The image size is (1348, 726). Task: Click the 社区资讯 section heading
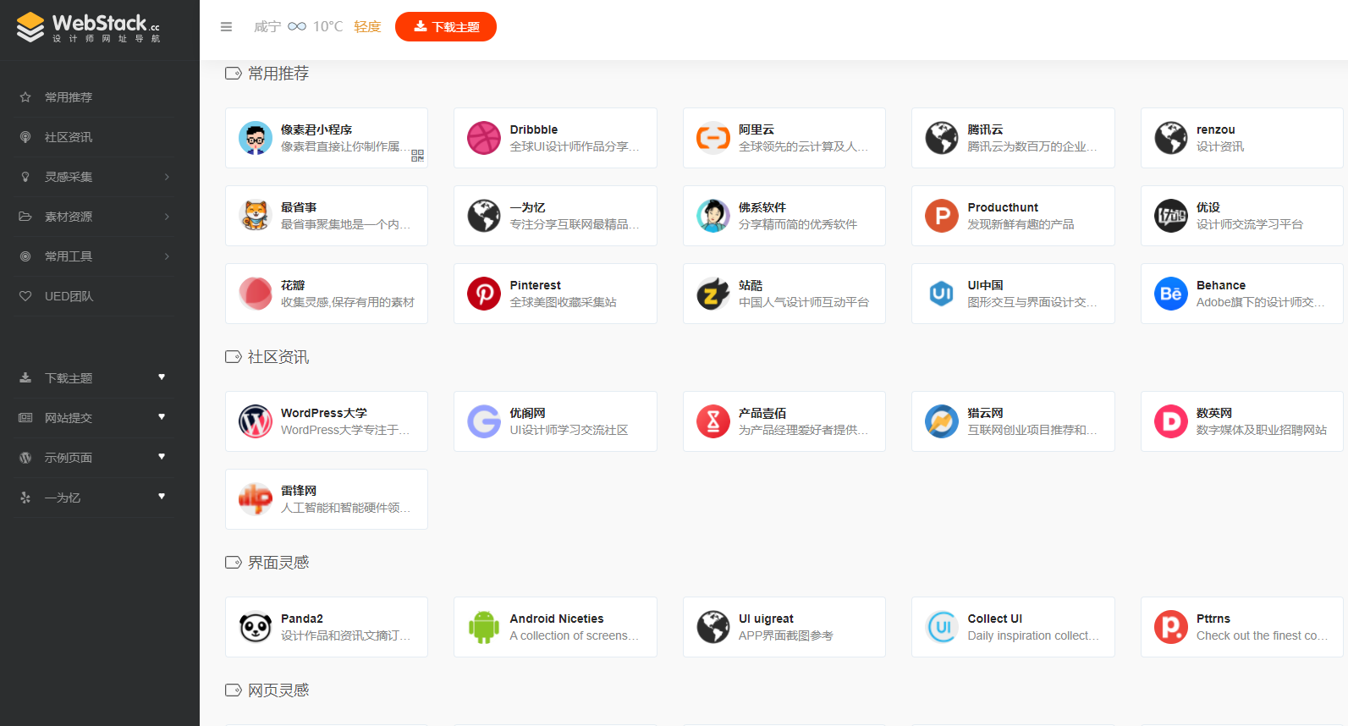[278, 357]
